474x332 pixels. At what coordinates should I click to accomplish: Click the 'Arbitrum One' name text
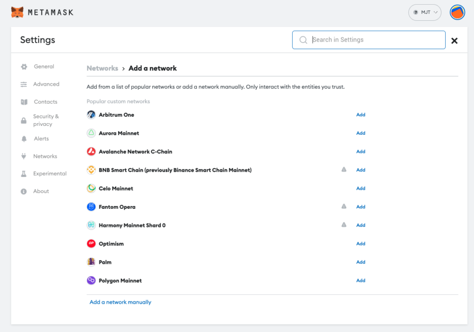pos(116,115)
